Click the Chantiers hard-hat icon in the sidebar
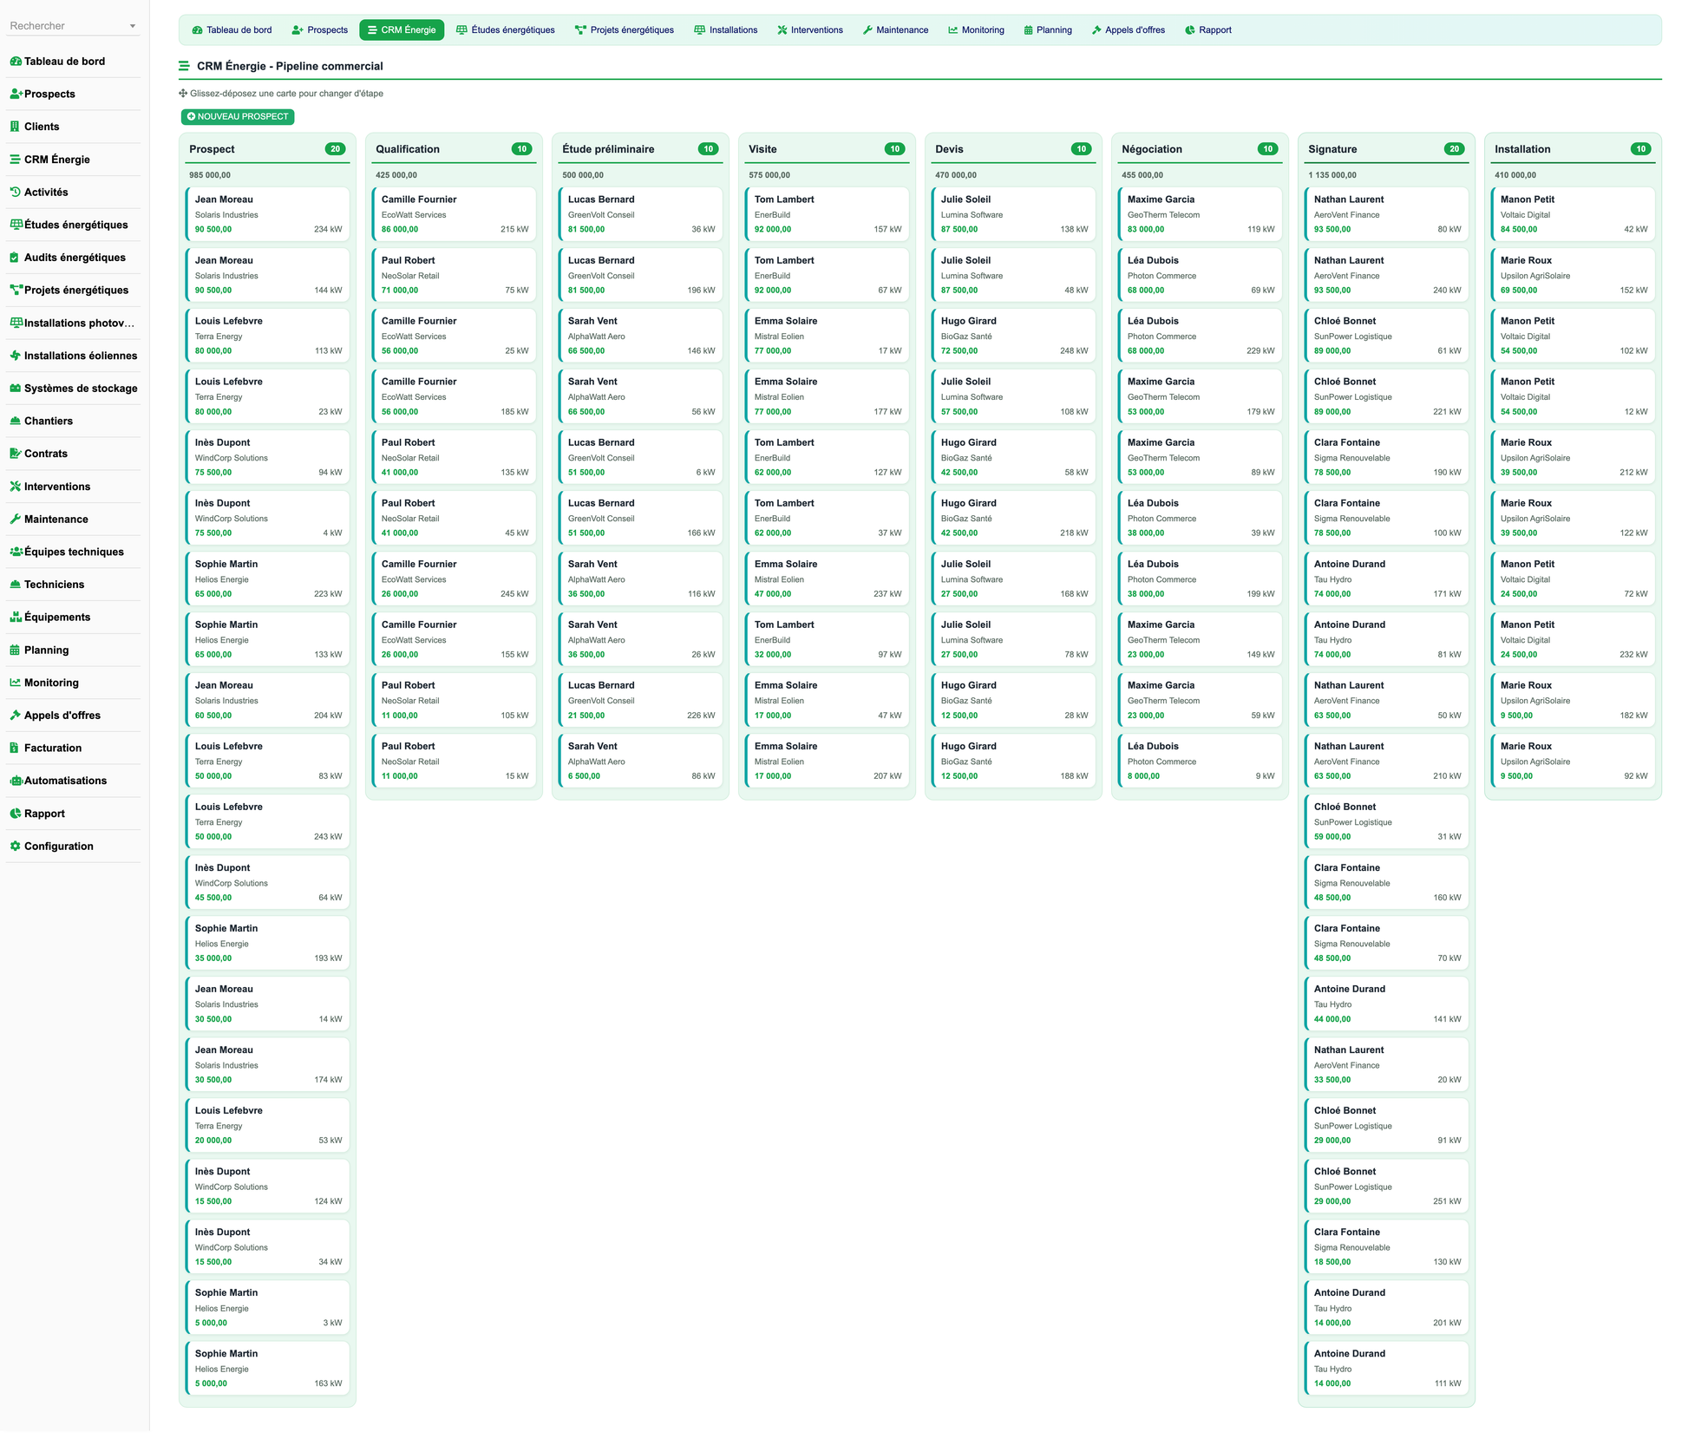Viewport: 1688px width, 1445px height. click(16, 421)
